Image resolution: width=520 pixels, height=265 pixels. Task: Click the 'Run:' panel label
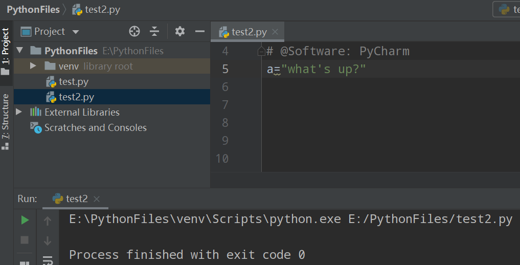27,198
